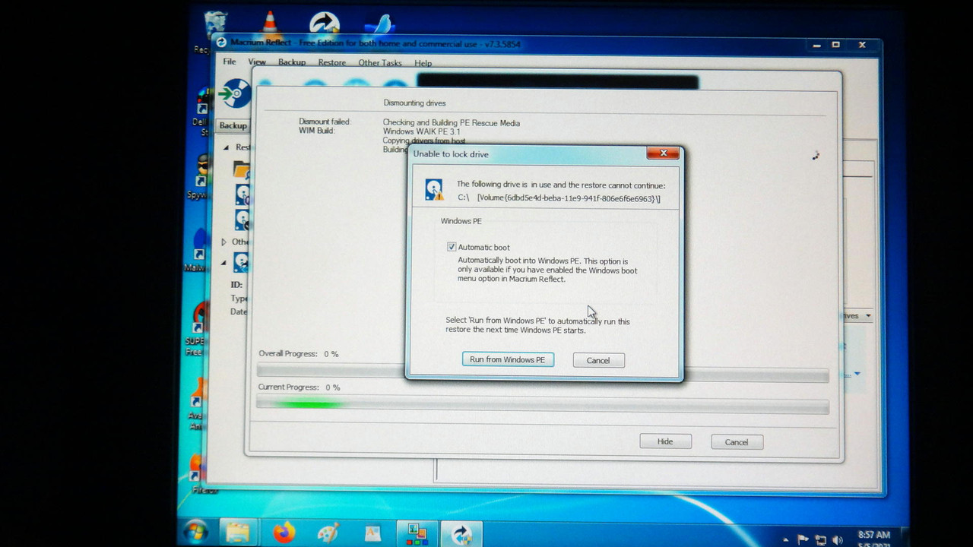Show hidden system tray icons
973x547 pixels.
click(x=786, y=539)
